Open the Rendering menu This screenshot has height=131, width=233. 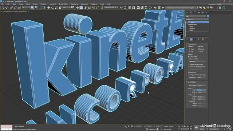coord(74,4)
